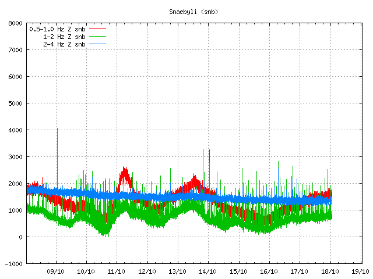Screen dimensions: 373x279
Task: Click the red peak just after 11/10
Action: coord(125,171)
